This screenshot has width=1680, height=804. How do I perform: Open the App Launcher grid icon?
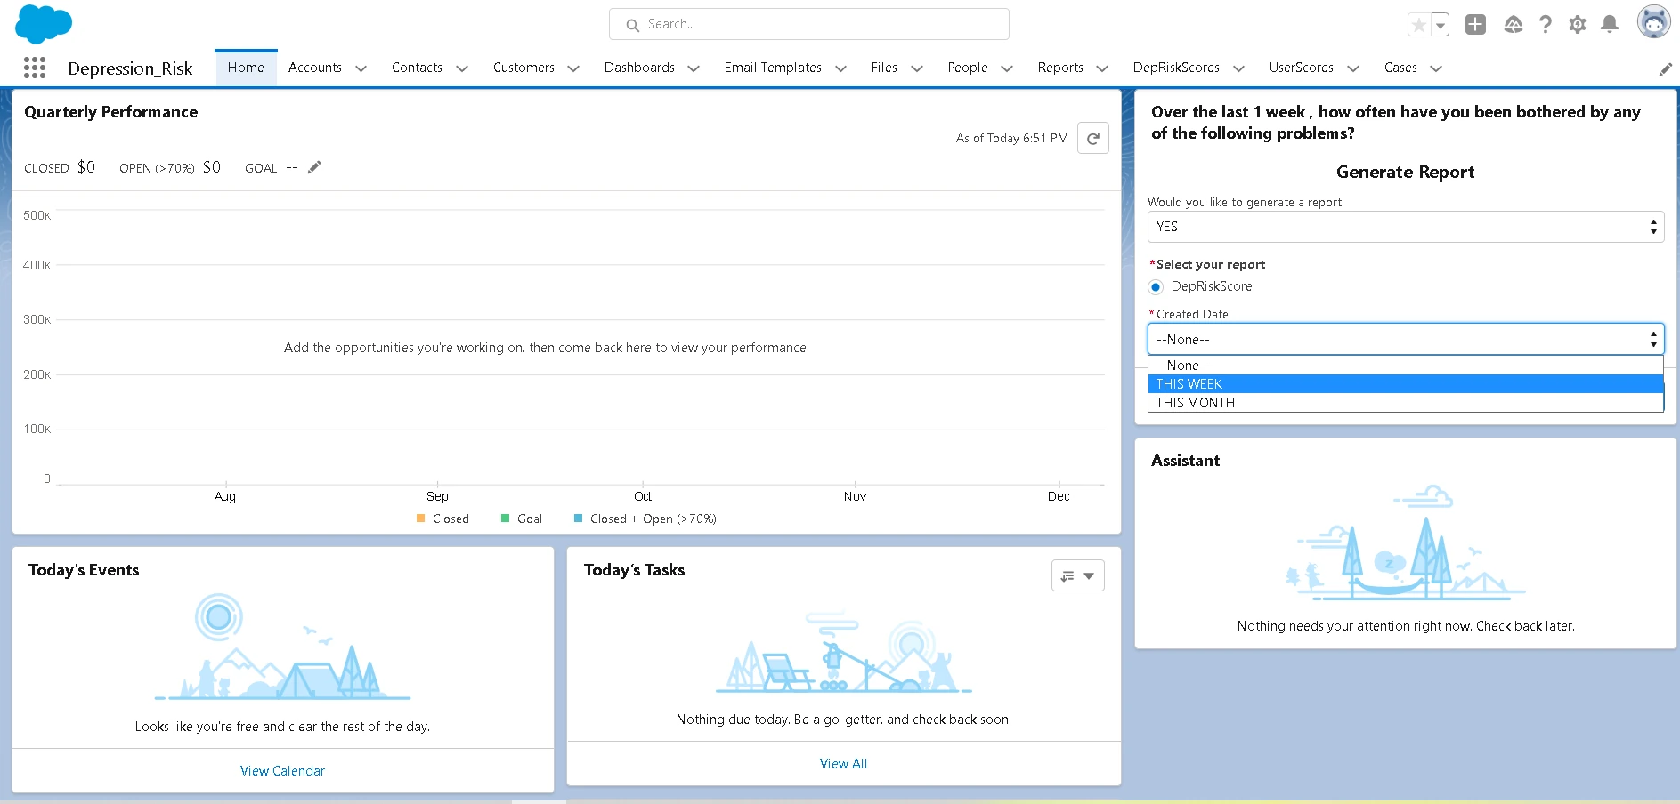click(x=35, y=68)
